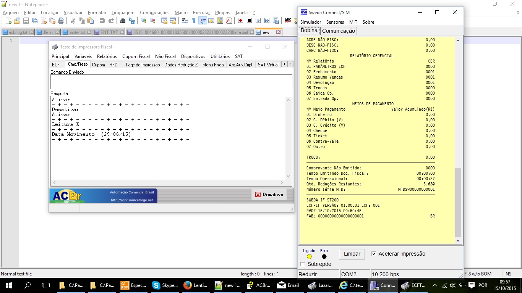This screenshot has width=522, height=293.
Task: Open the Relatórios menu in Teste de Impressora
Action: tap(107, 56)
